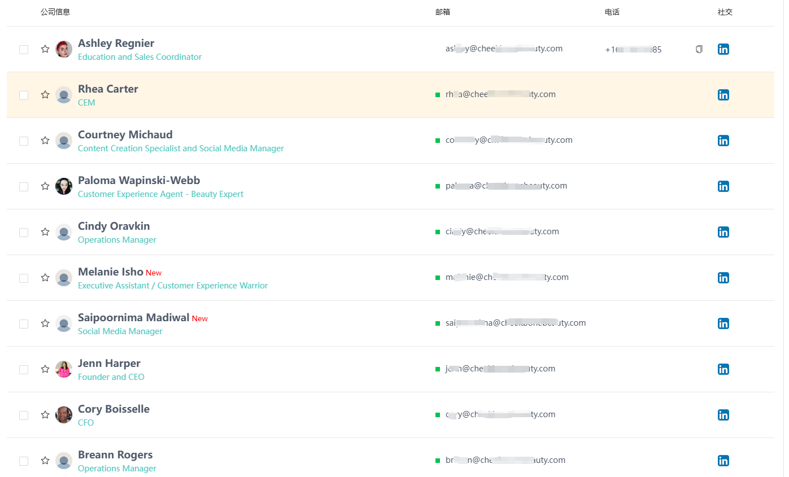This screenshot has height=477, width=789.
Task: Open Melanie Isho's LinkedIn icon
Action: coord(723,278)
